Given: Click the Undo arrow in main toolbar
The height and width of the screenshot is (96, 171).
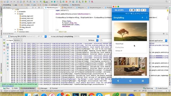Looking at the screenshot, I should click(11, 2).
